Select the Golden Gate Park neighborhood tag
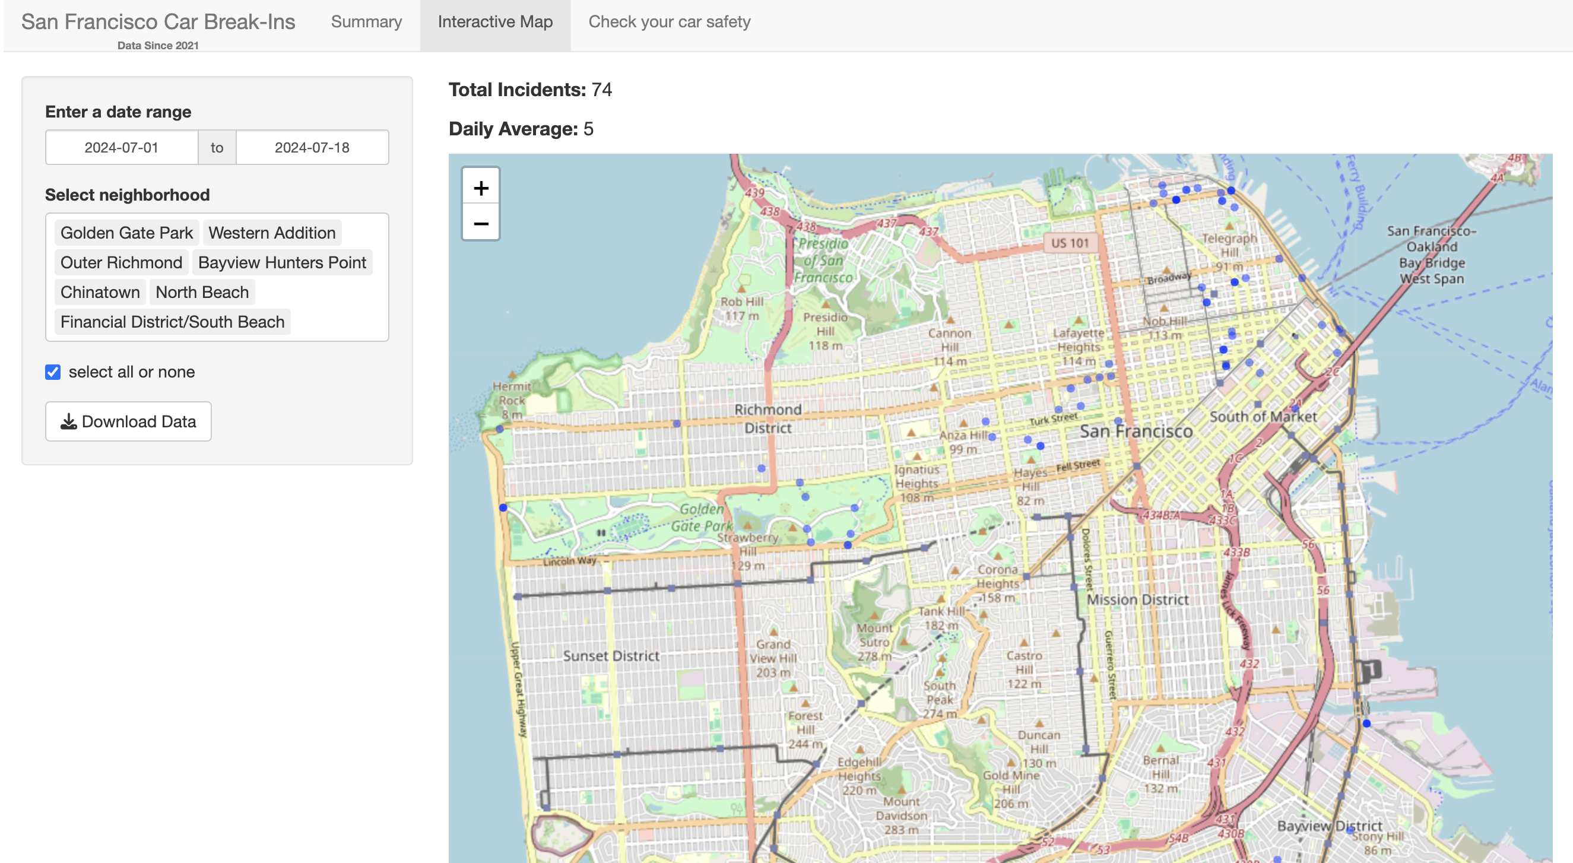The height and width of the screenshot is (863, 1573). point(126,233)
